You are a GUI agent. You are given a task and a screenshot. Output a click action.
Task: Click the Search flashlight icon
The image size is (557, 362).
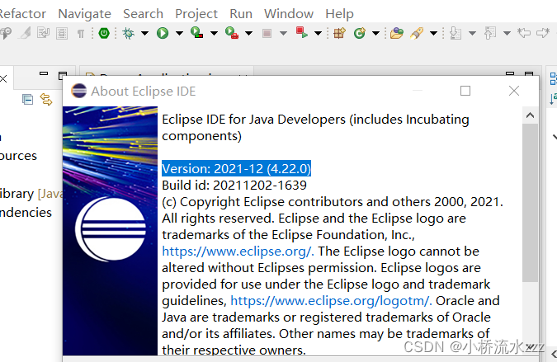pyautogui.click(x=417, y=33)
